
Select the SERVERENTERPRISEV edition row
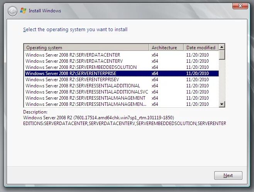pos(122,79)
